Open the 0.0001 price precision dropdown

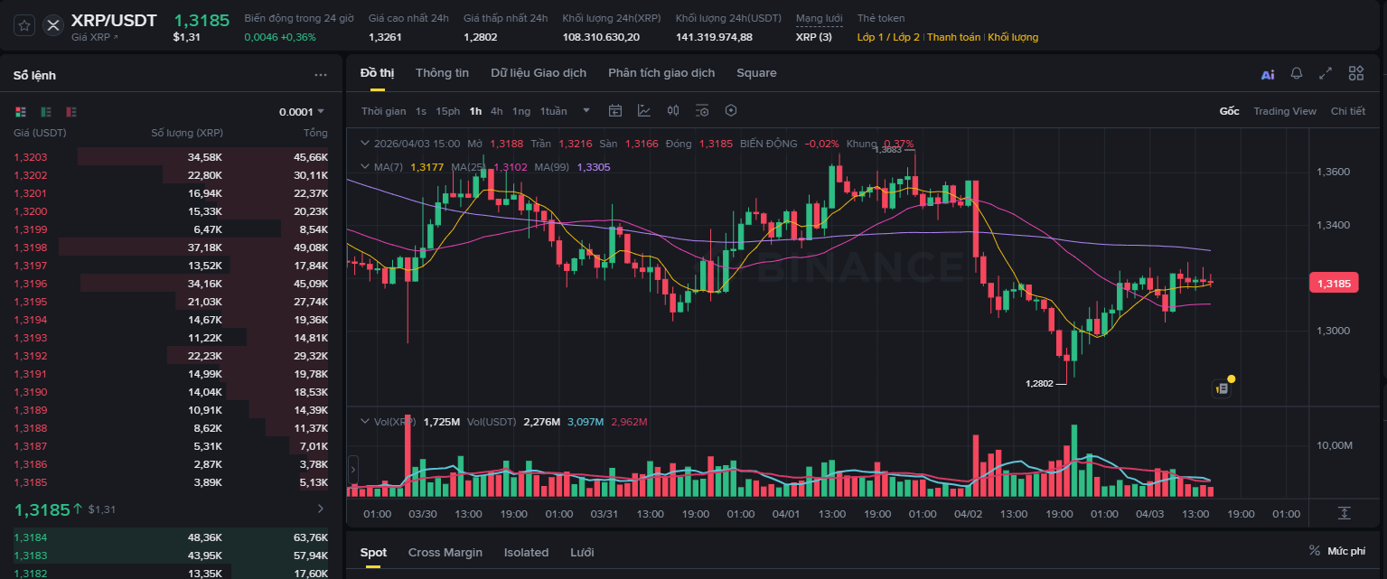coord(302,112)
